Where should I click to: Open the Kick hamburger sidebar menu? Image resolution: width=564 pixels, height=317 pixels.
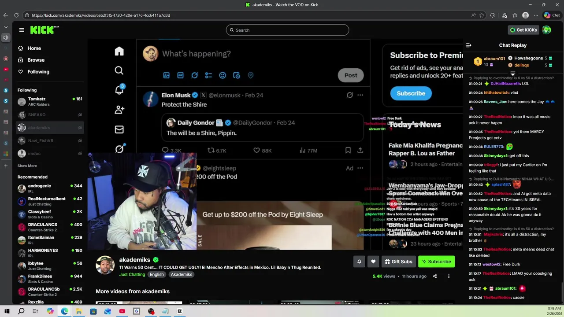22,30
